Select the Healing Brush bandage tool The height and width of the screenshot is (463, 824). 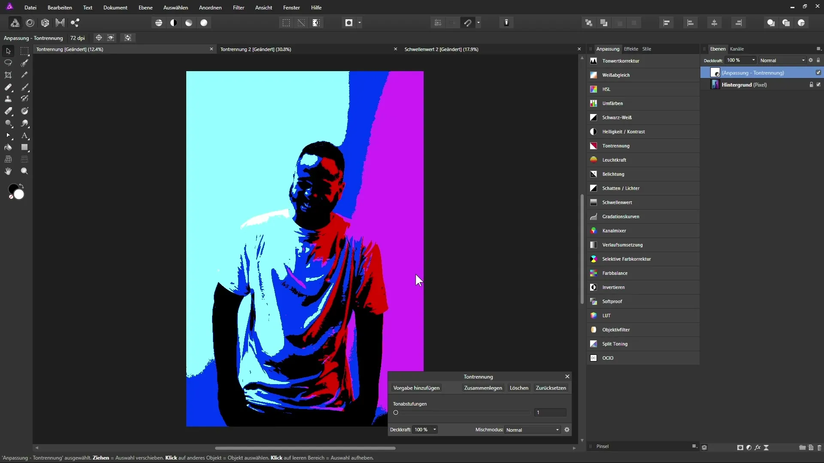click(x=8, y=87)
